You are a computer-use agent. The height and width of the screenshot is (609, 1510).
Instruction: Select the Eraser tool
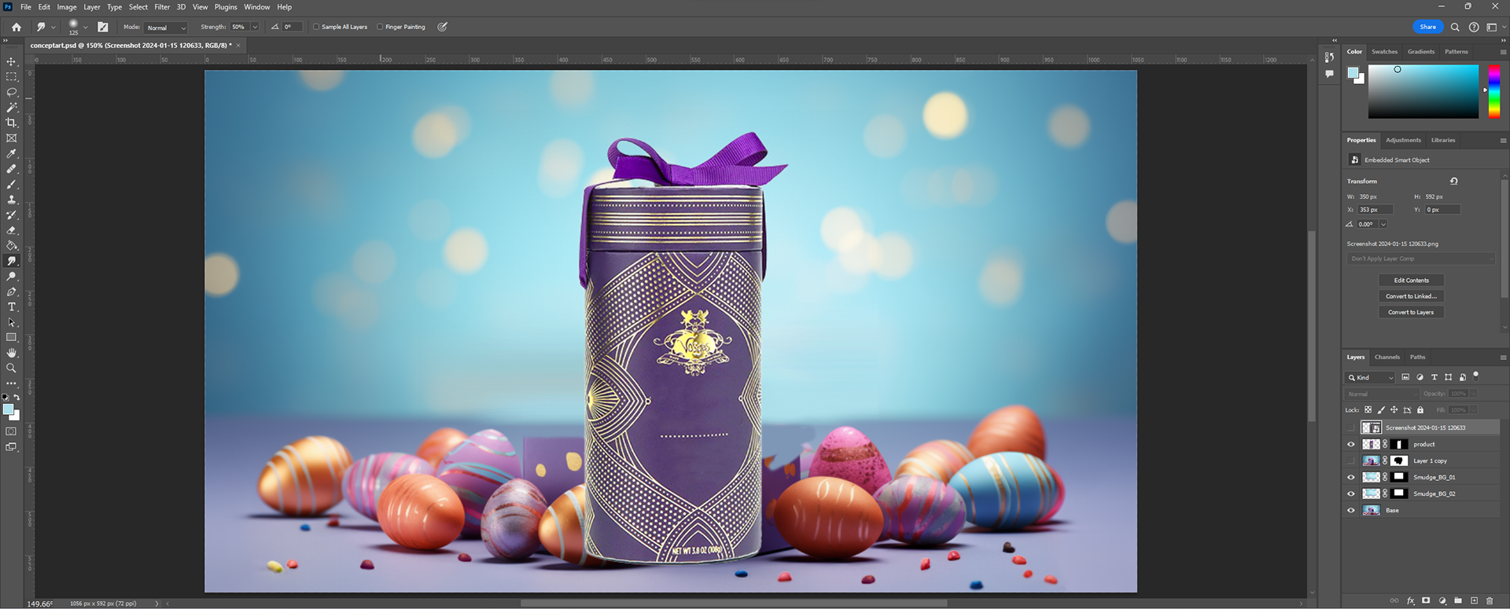pyautogui.click(x=11, y=230)
